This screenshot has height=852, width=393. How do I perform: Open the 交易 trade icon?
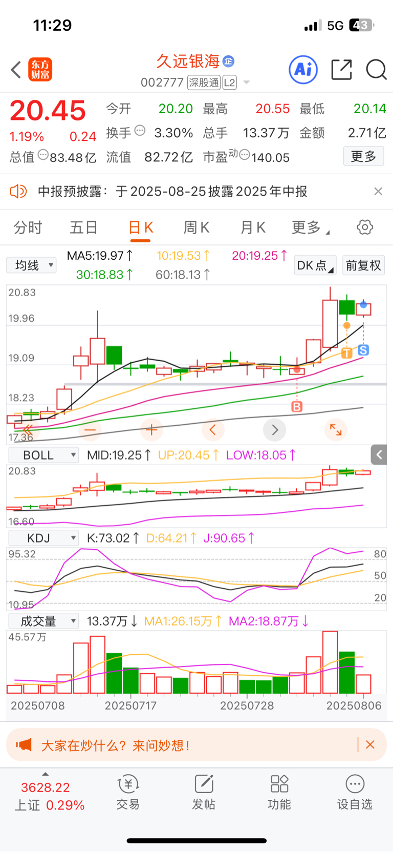(128, 792)
